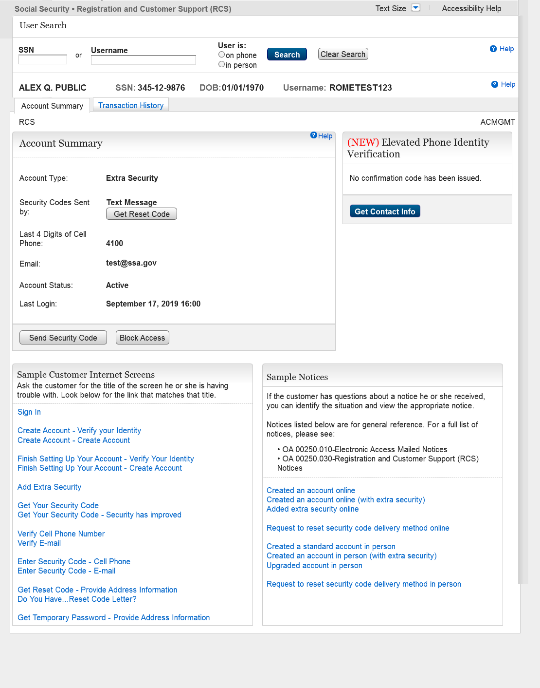540x688 pixels.
Task: Click the Help icon beside User Search
Action: pyautogui.click(x=493, y=49)
